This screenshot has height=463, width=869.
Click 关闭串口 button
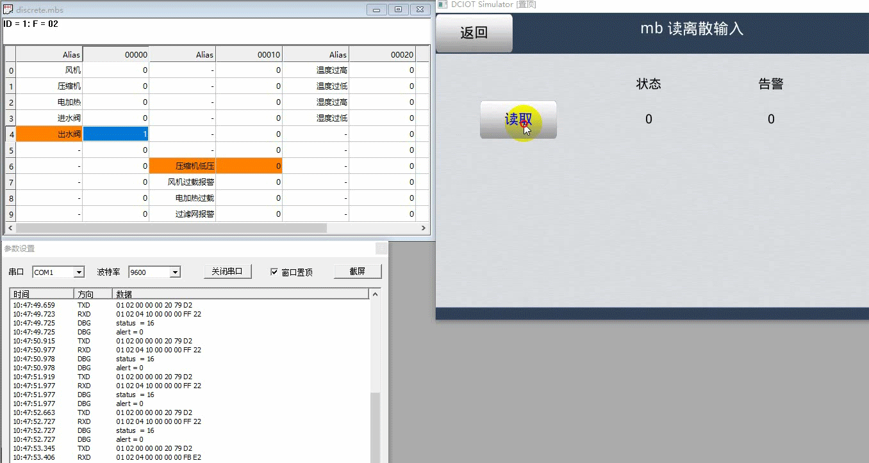click(x=227, y=271)
